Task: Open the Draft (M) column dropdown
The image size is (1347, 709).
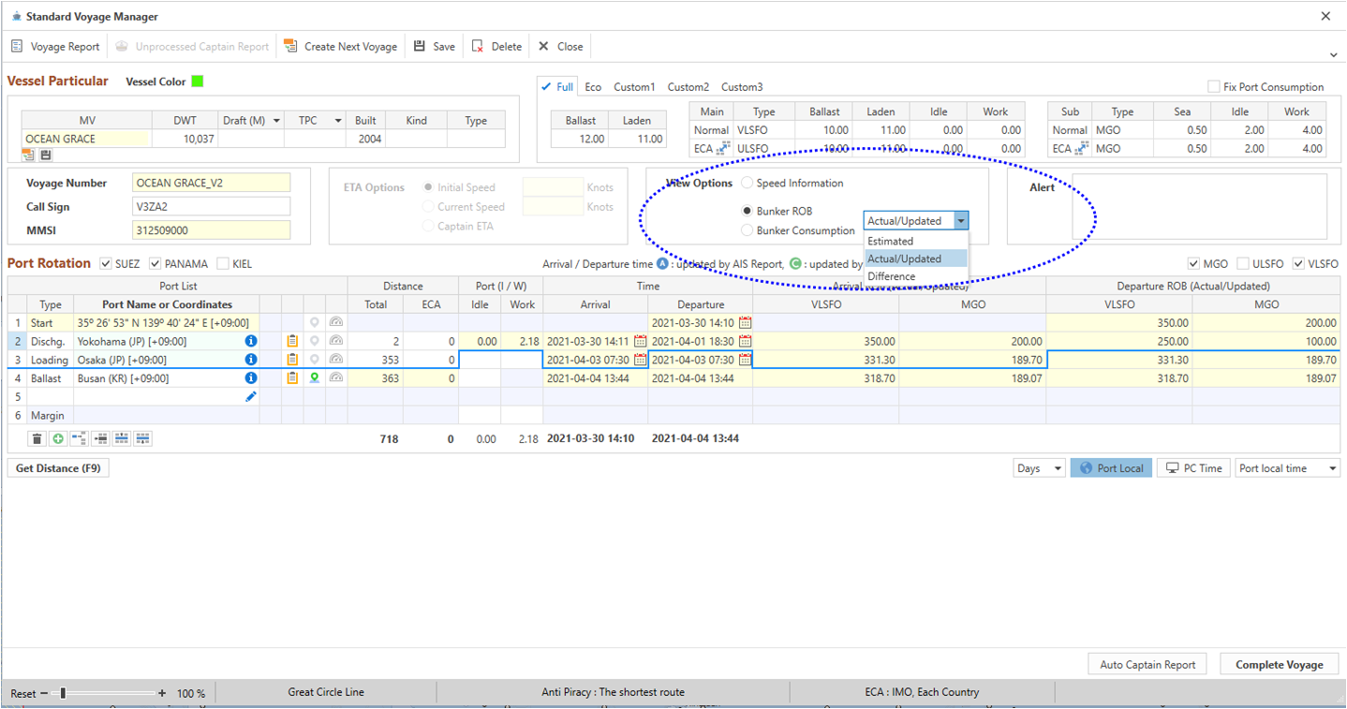Action: 276,121
